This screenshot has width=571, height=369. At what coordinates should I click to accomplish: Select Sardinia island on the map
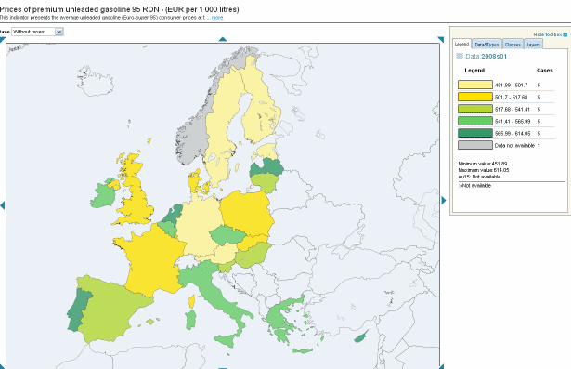pyautogui.click(x=191, y=320)
